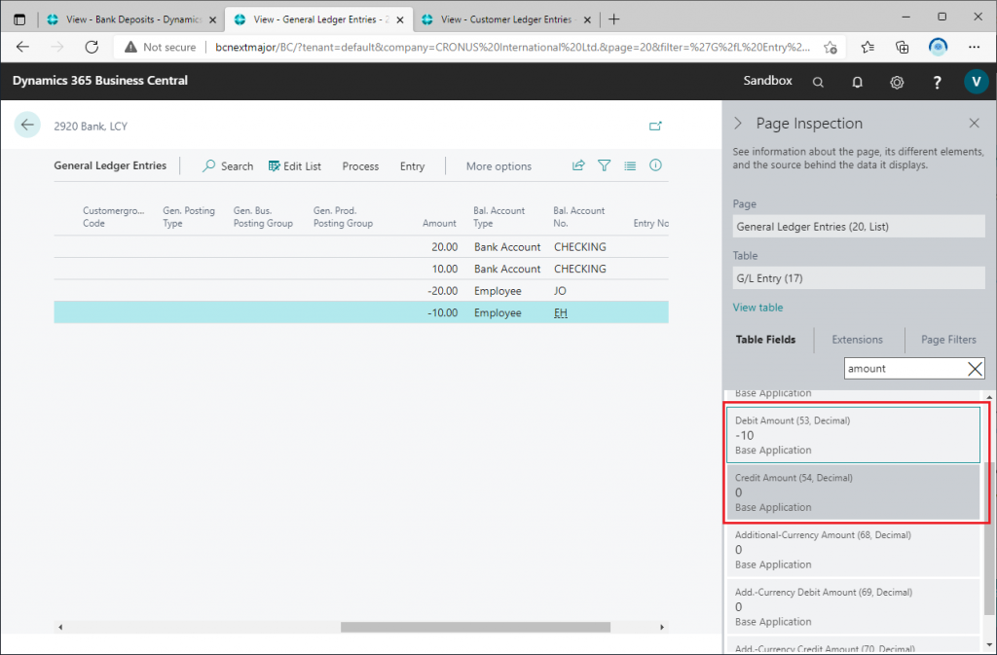Open the Entry menu
This screenshot has height=655, width=997.
point(412,165)
